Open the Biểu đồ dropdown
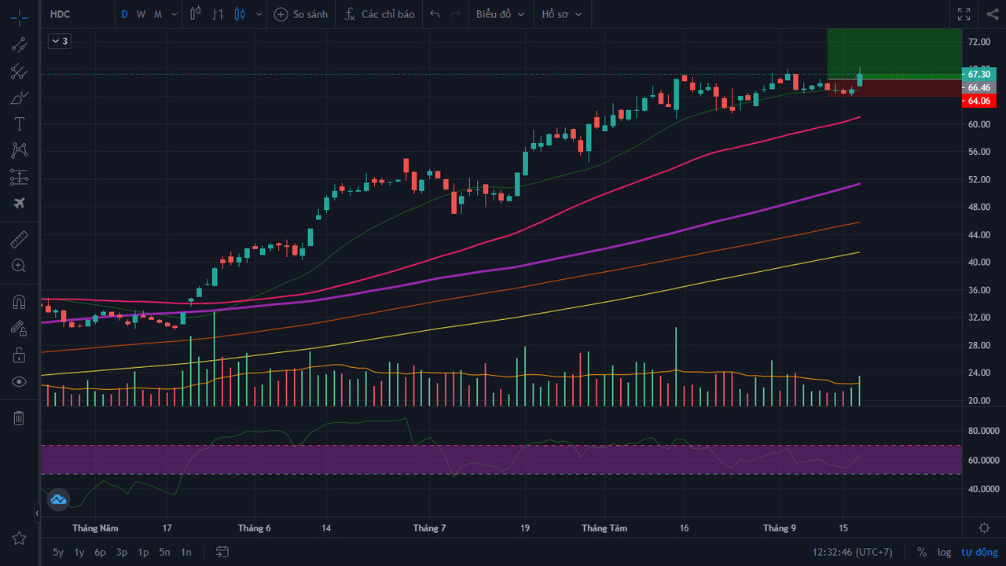The width and height of the screenshot is (1006, 566). [500, 14]
